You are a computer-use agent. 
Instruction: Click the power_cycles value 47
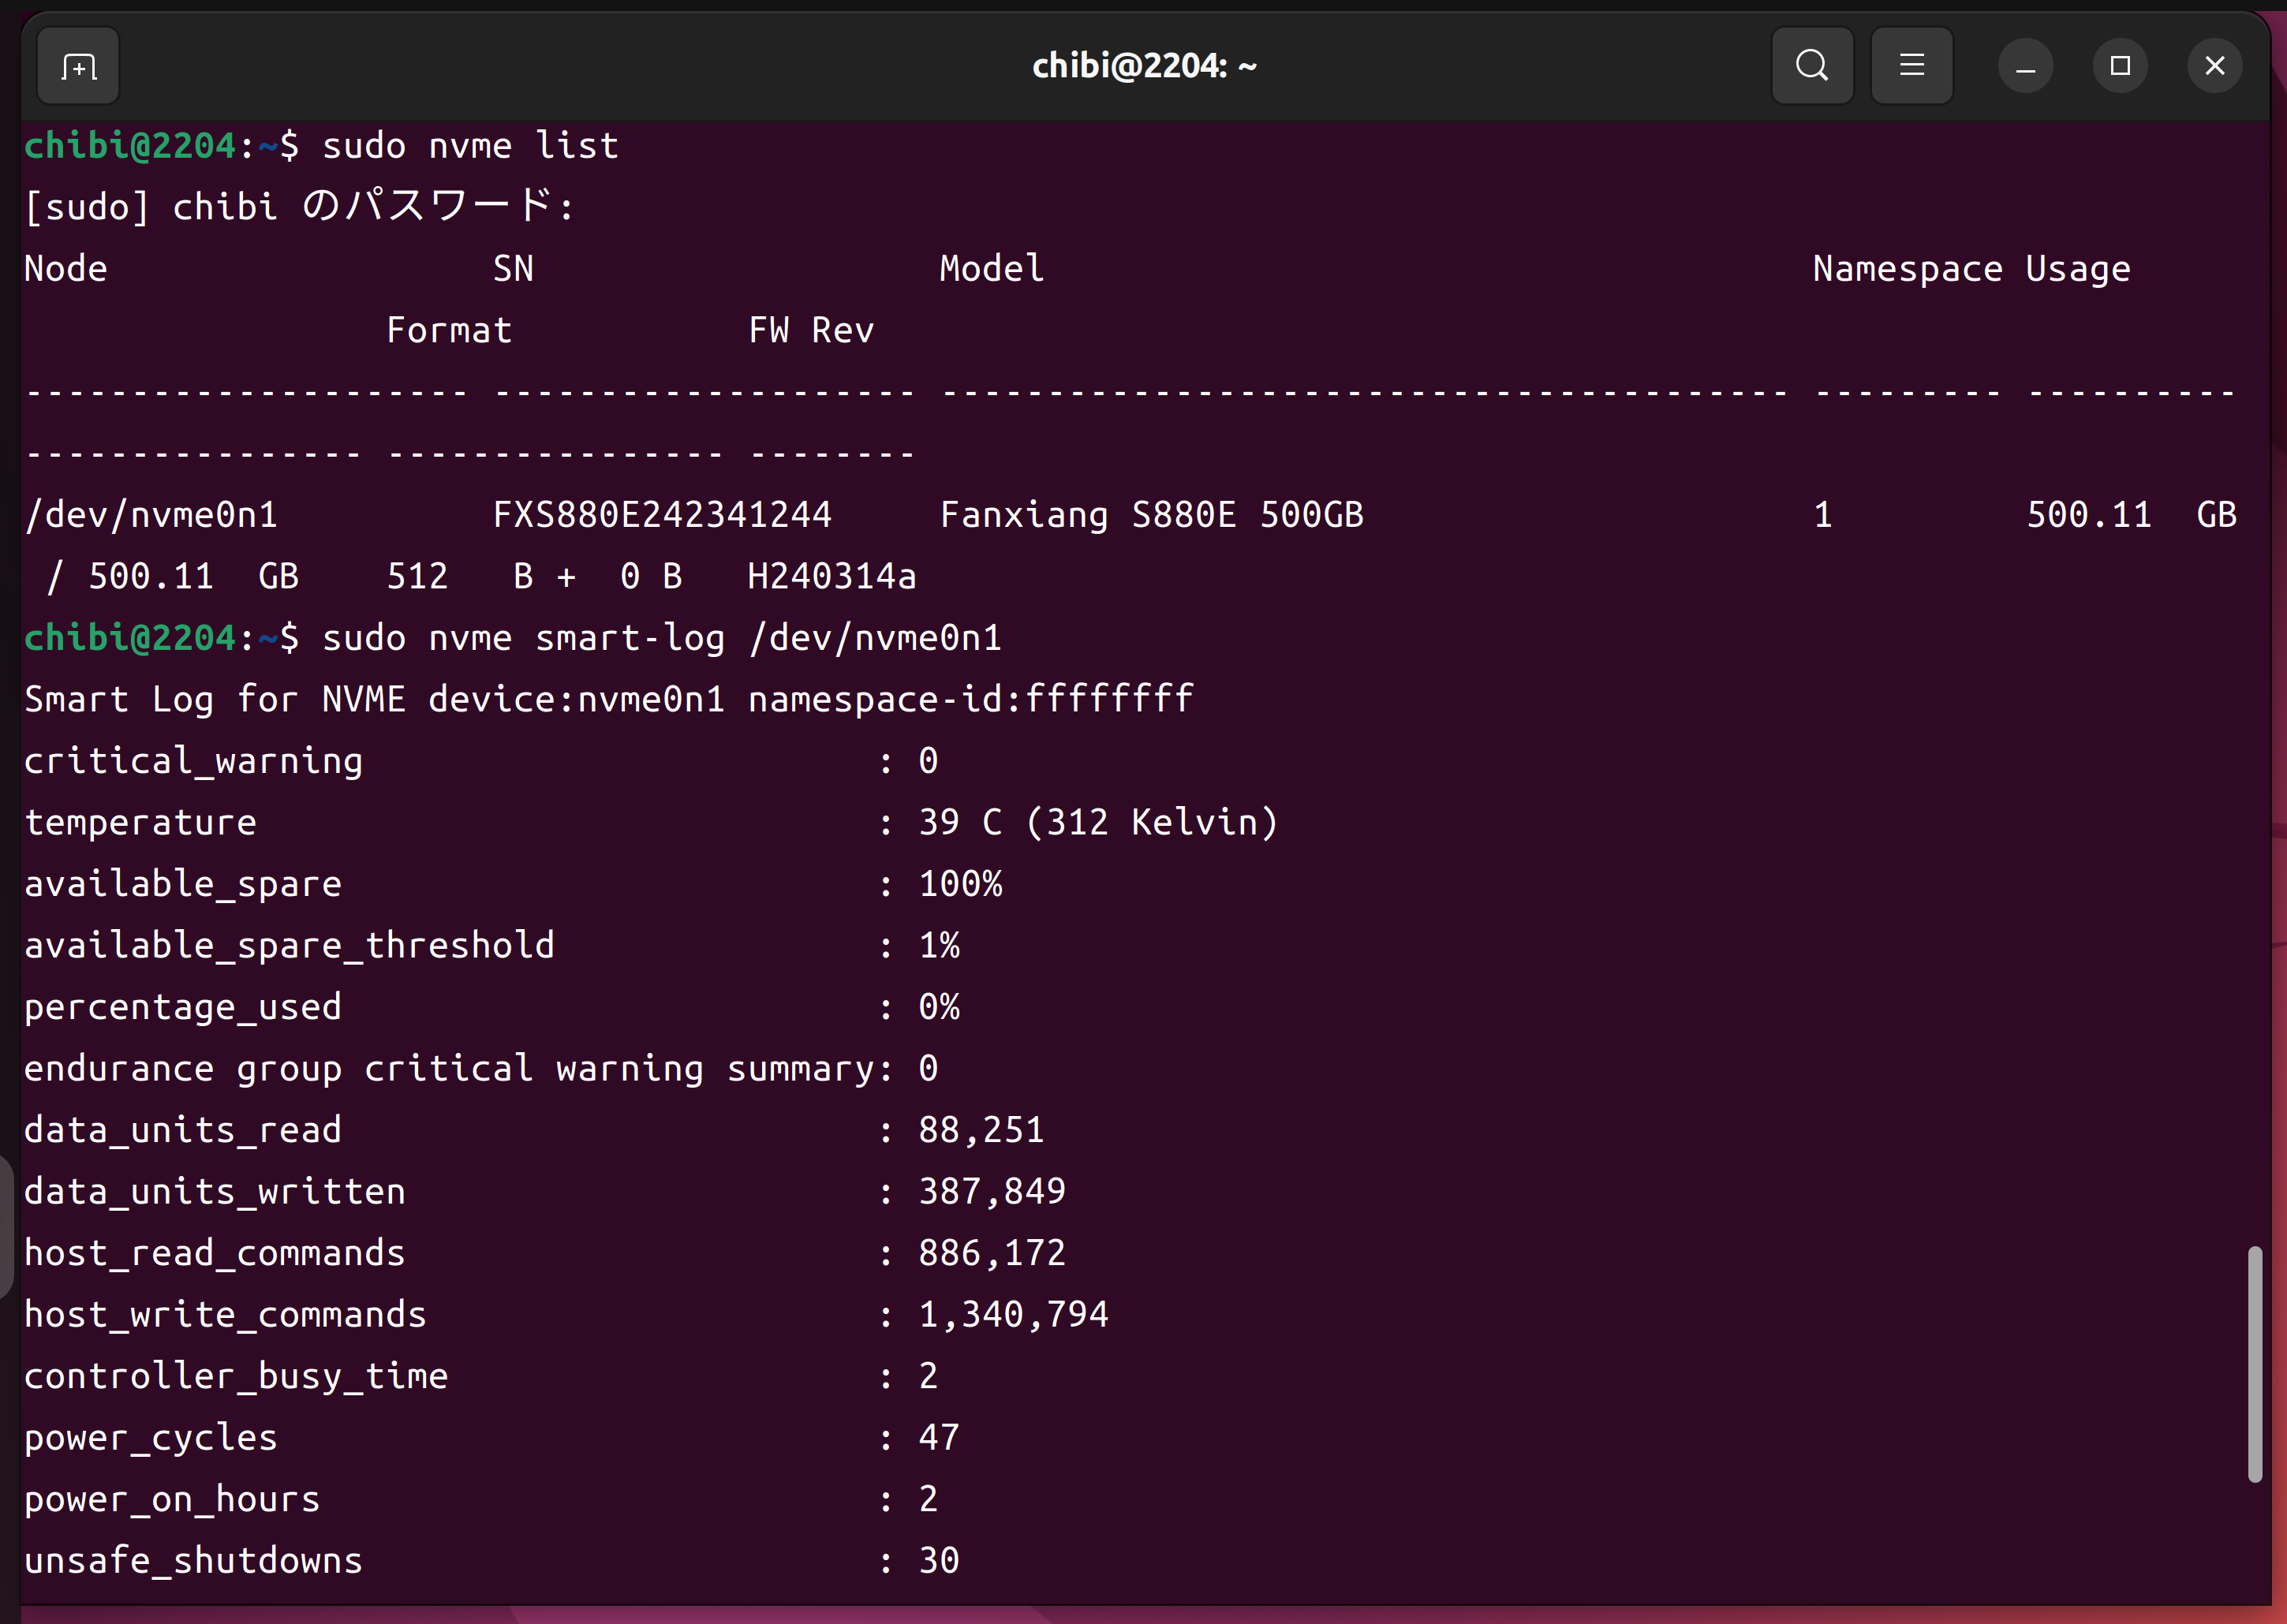click(938, 1438)
